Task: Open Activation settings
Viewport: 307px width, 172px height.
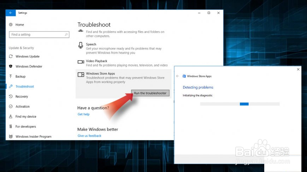Action: click(23, 107)
